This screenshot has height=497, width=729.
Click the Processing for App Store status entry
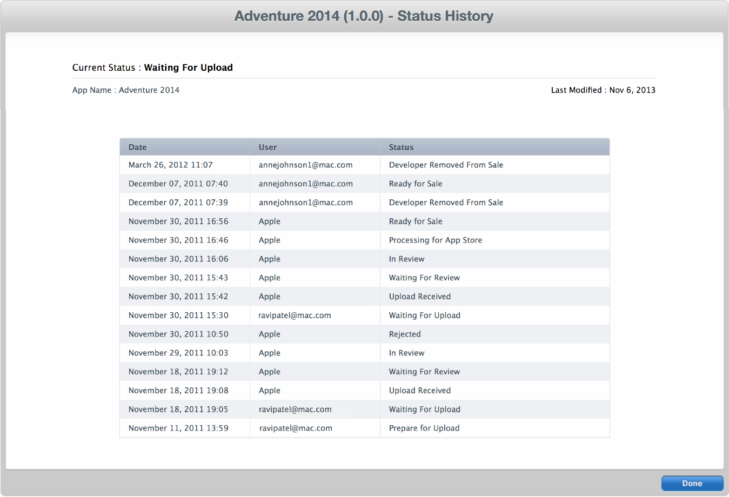[435, 240]
